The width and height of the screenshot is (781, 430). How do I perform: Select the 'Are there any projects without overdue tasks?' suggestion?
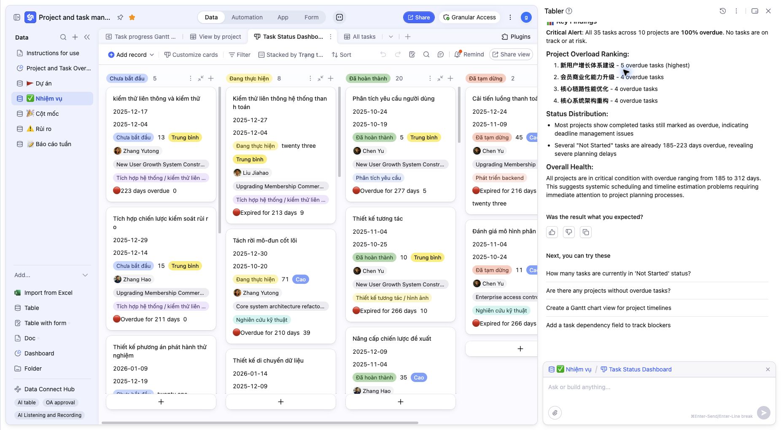[x=608, y=291]
